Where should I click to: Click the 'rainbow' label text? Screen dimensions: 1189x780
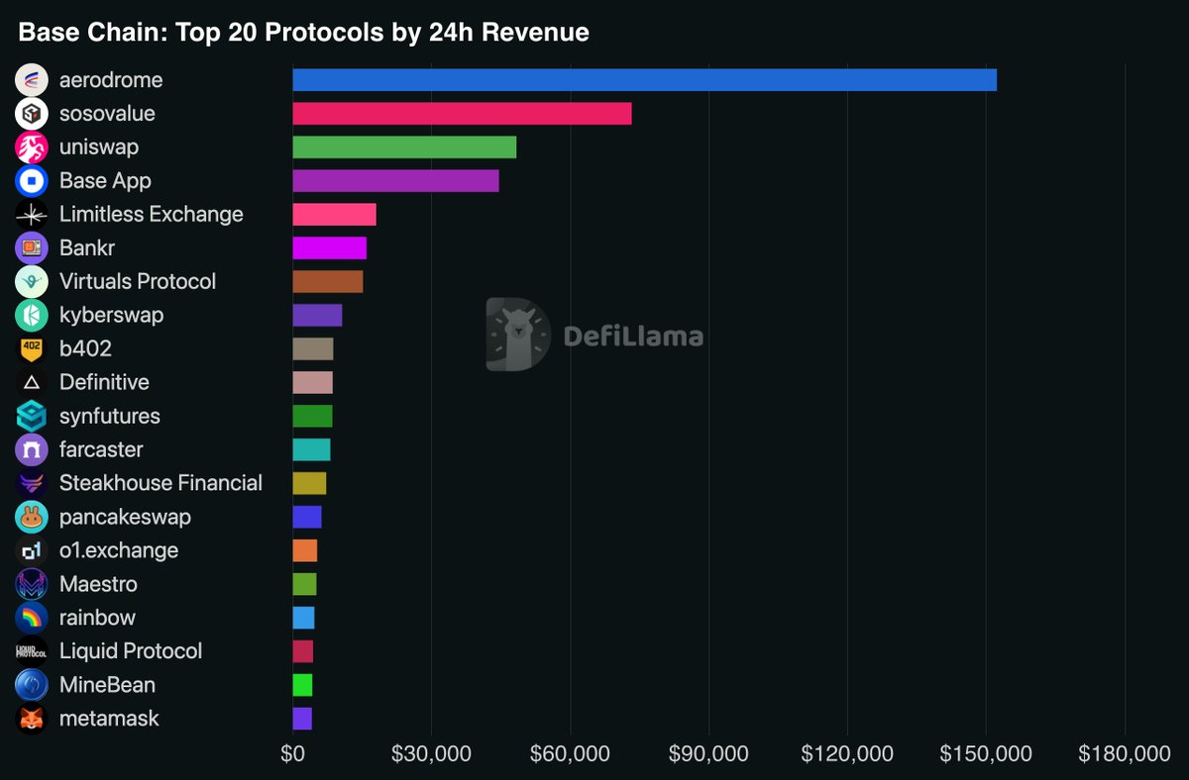point(97,619)
